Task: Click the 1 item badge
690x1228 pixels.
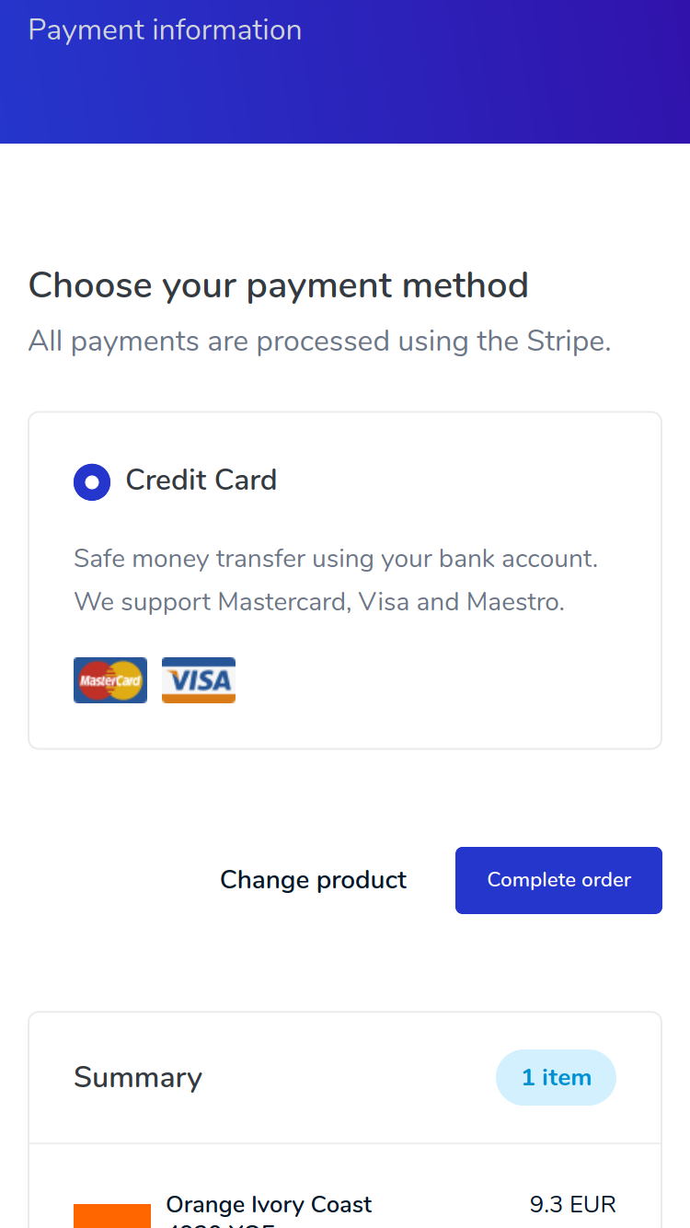Action: [x=556, y=1077]
